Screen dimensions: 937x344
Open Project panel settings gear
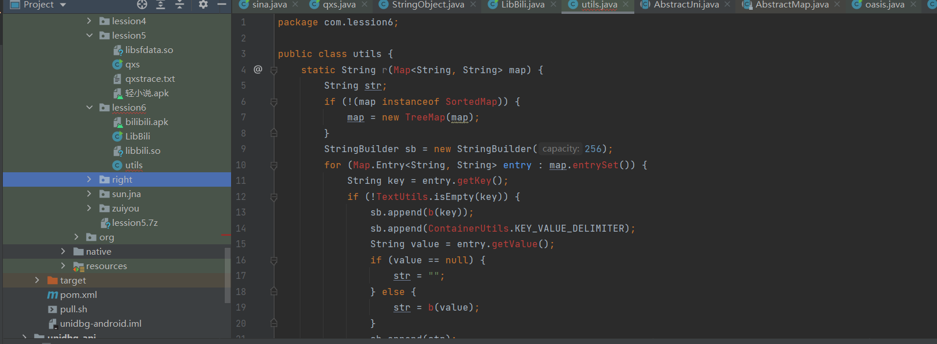pyautogui.click(x=203, y=5)
